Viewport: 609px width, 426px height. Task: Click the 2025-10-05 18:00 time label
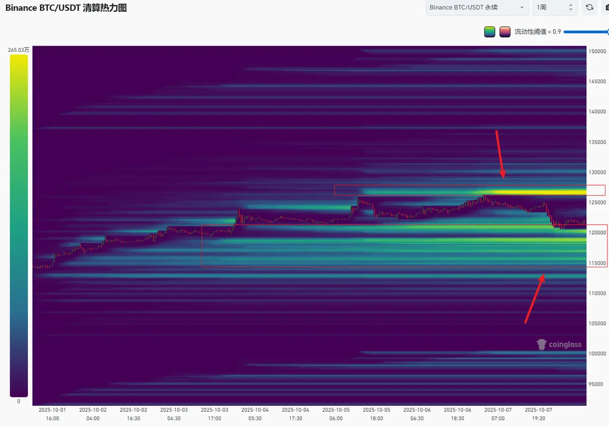coord(377,414)
